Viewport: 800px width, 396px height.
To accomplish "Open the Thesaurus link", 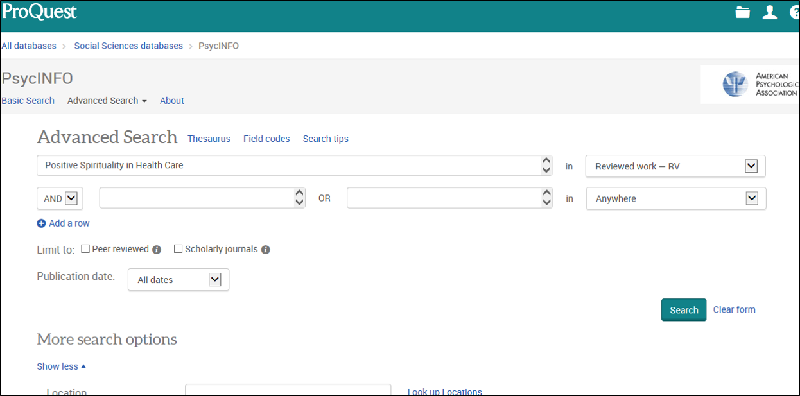I will click(x=209, y=139).
